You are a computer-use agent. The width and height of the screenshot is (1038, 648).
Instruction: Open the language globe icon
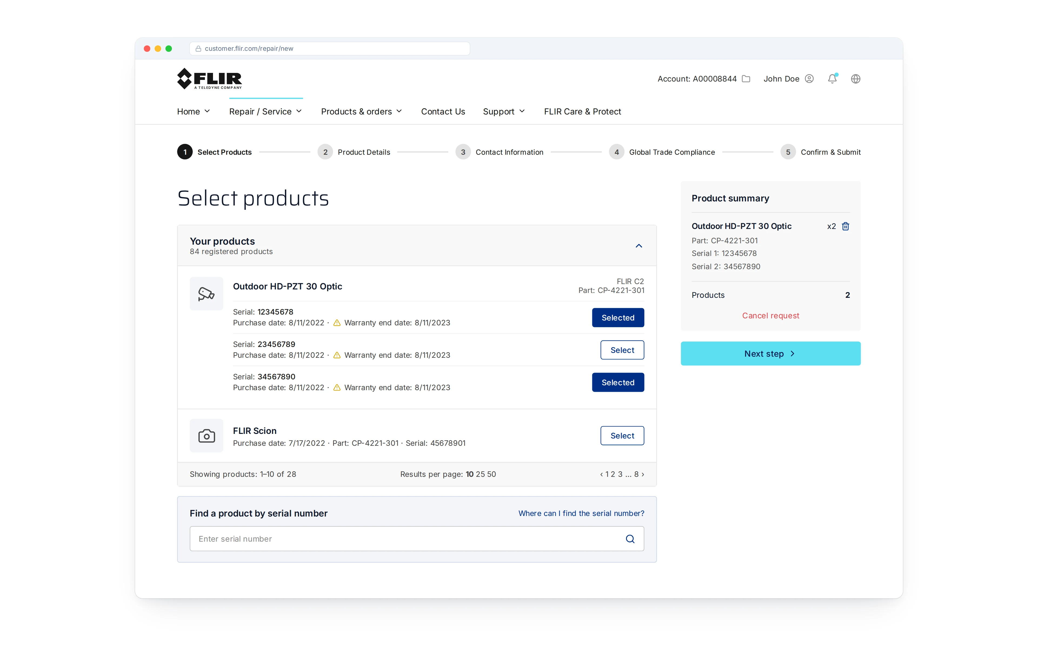855,79
